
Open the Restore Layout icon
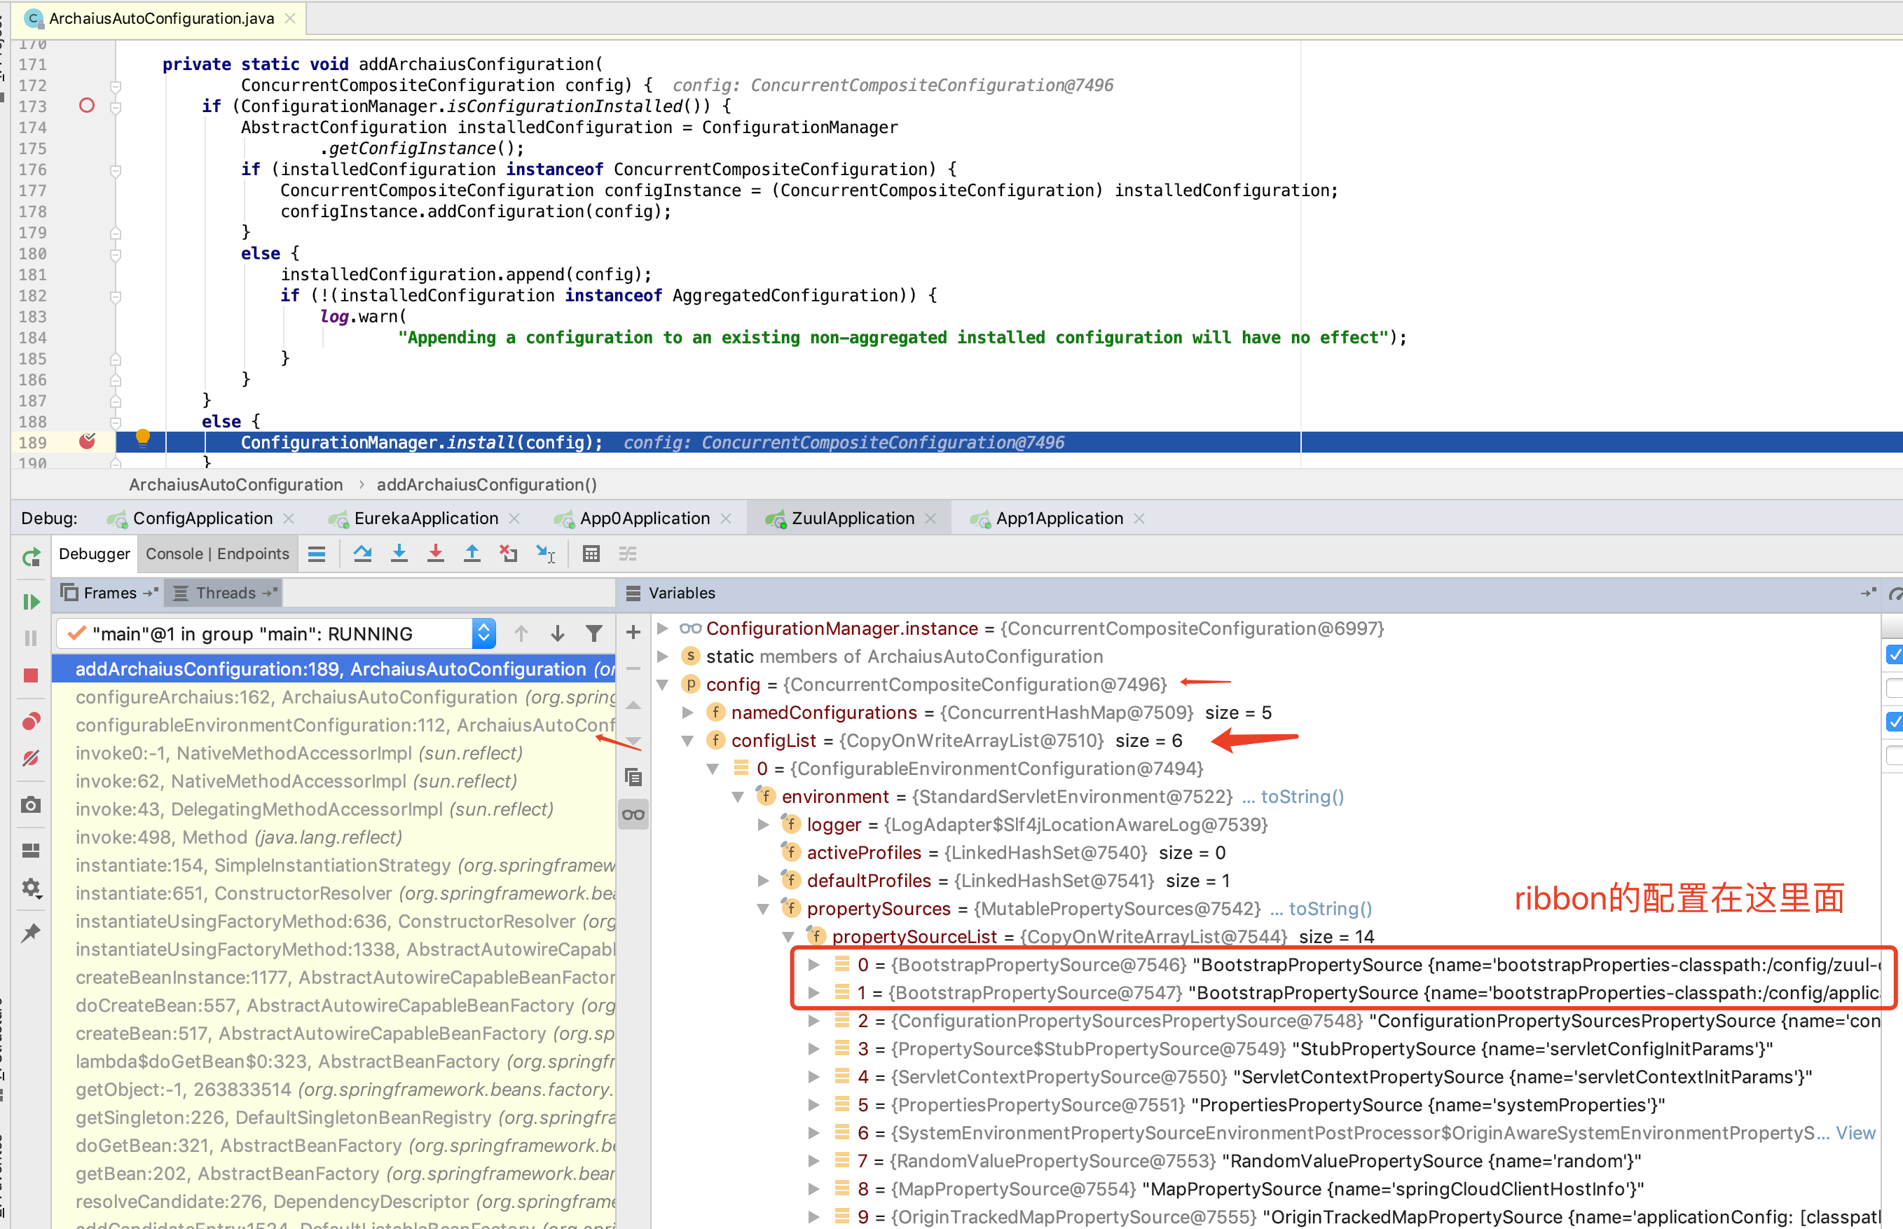31,851
